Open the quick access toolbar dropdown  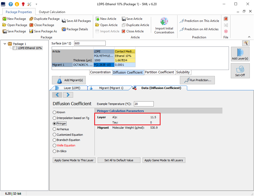coord(36,4)
